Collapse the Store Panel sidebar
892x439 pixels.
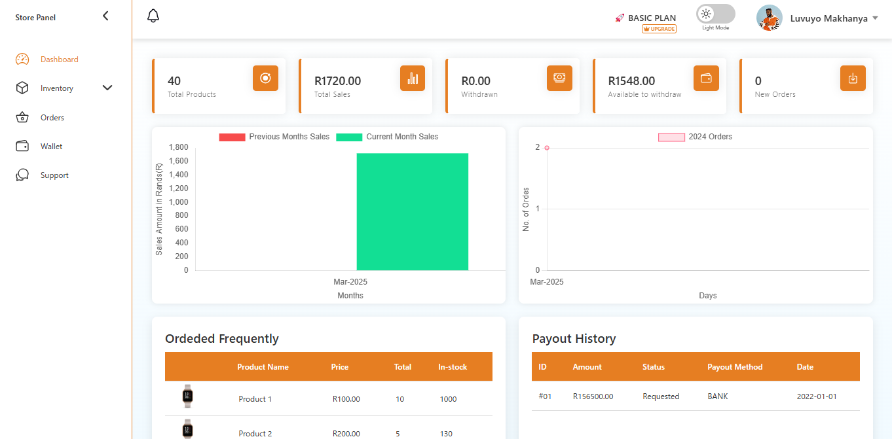(105, 16)
